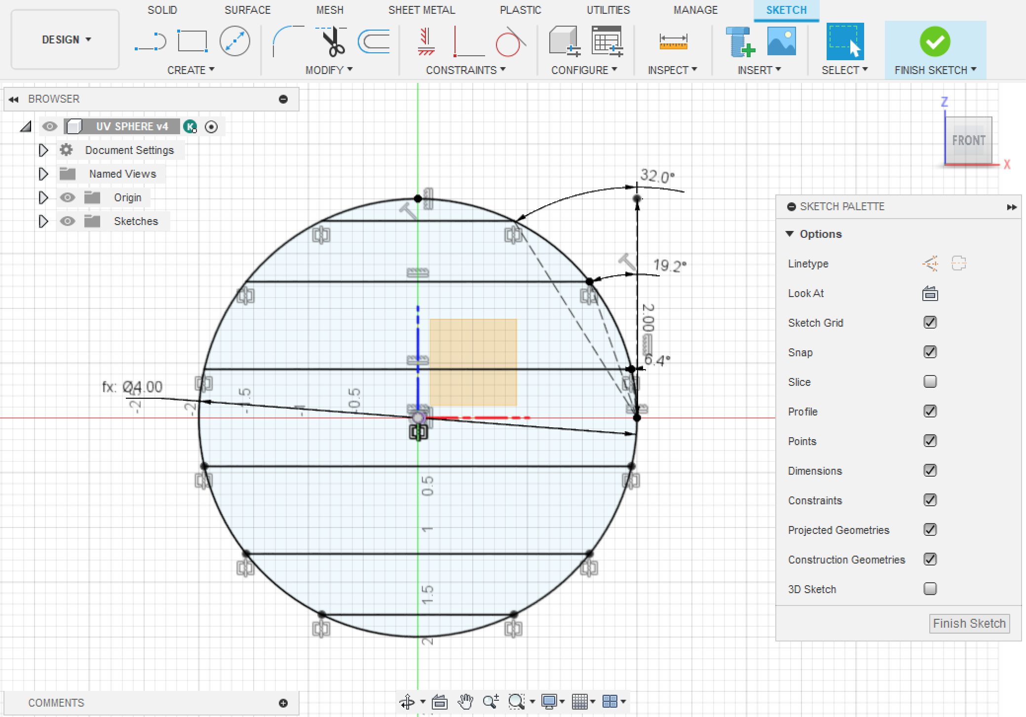Viewport: 1026px width, 717px height.
Task: Expand the Document Settings node
Action: pos(42,150)
